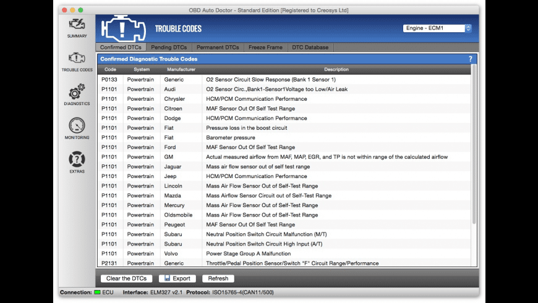Click the help question mark icon
The width and height of the screenshot is (538, 303).
pos(471,59)
